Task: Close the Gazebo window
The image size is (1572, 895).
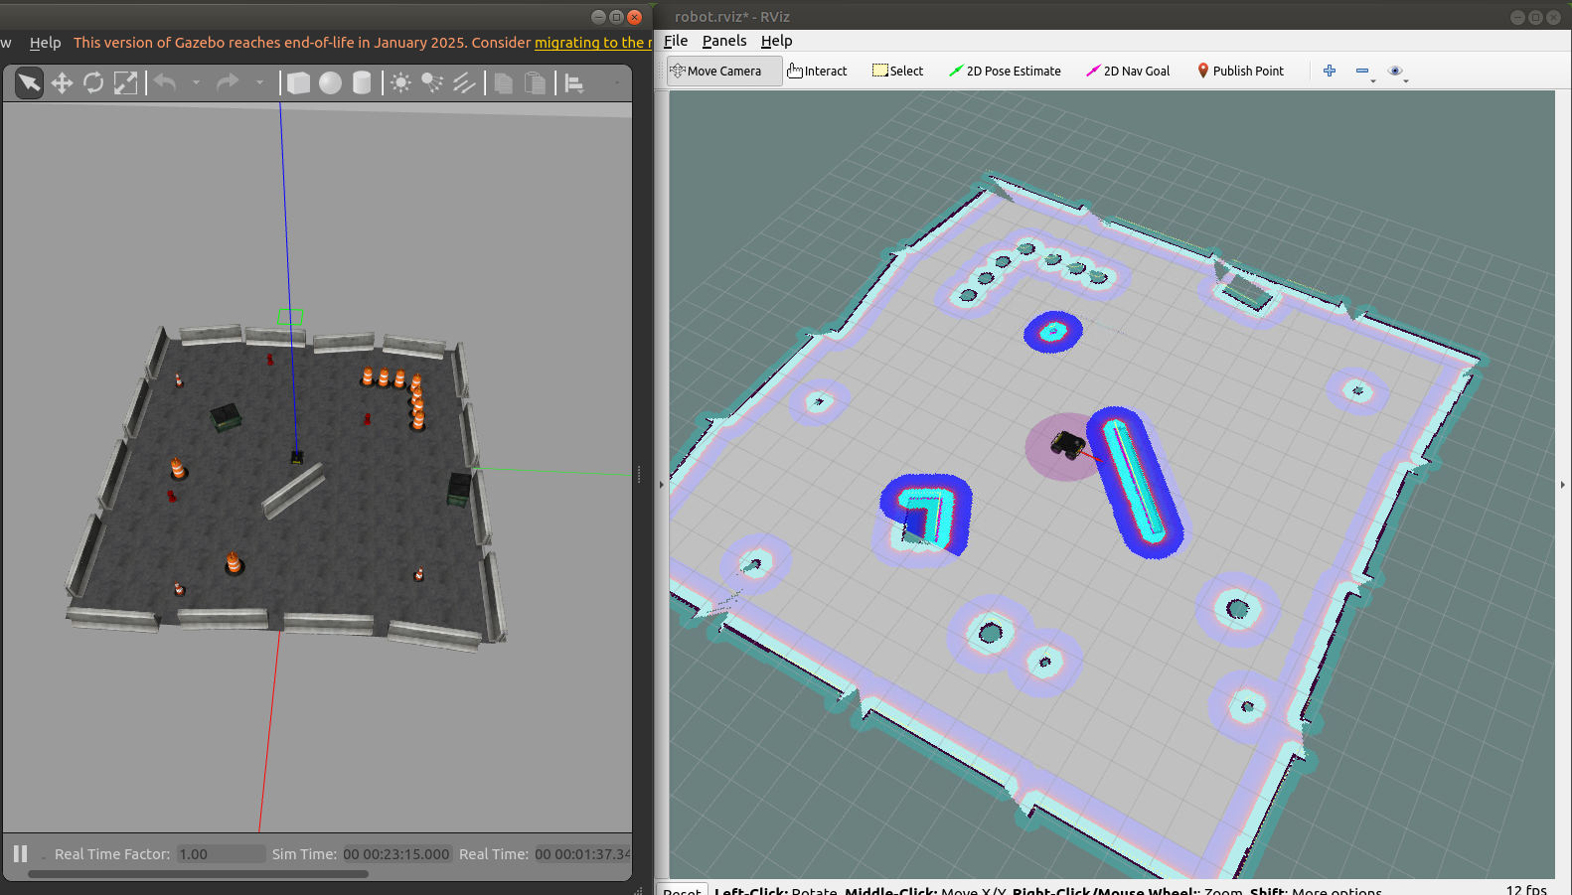Action: coord(634,17)
